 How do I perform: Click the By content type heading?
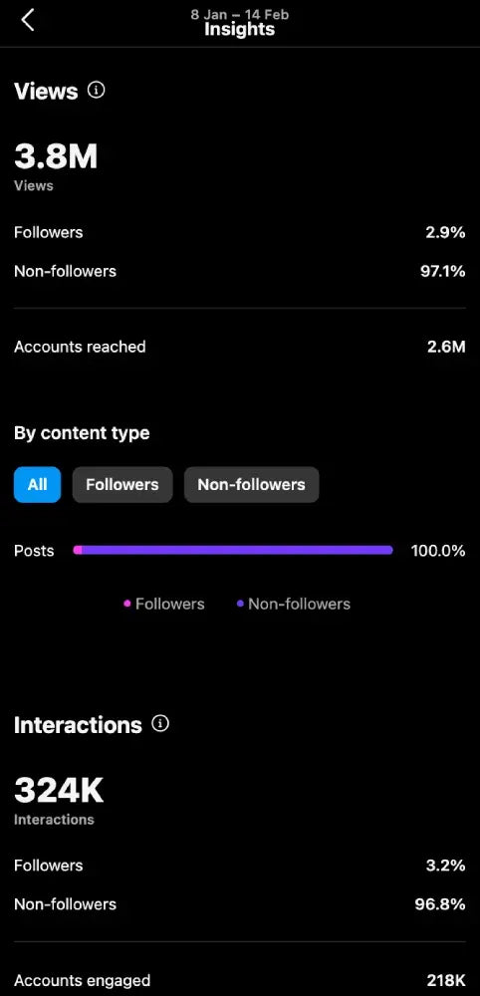pos(82,433)
